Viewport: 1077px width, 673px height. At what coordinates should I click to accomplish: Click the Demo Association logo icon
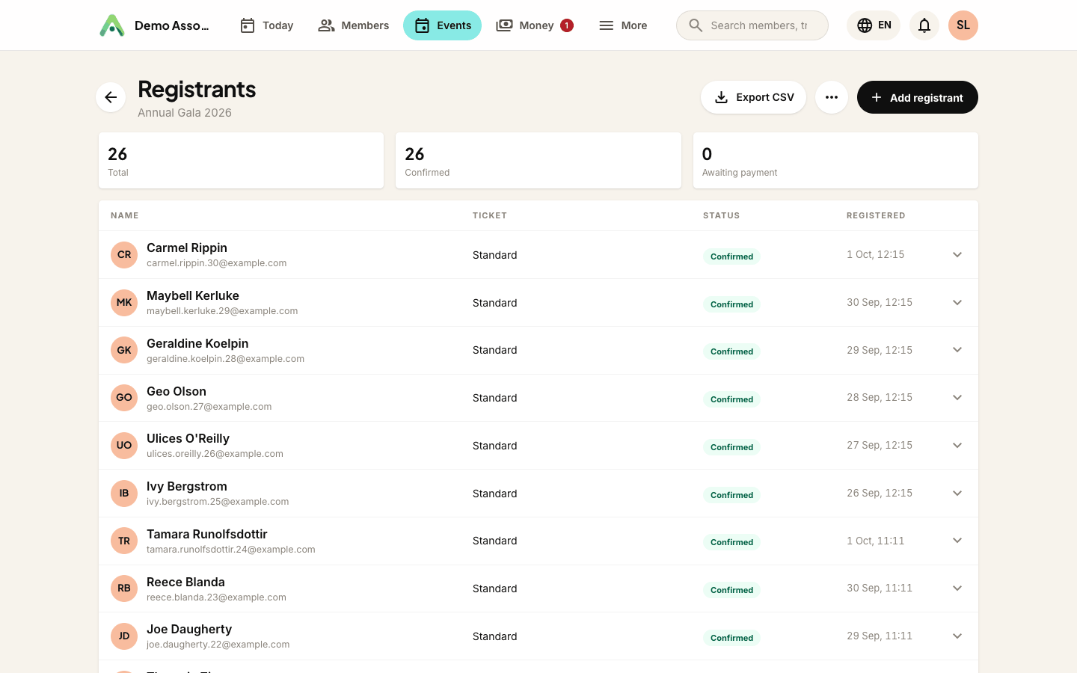pos(112,25)
